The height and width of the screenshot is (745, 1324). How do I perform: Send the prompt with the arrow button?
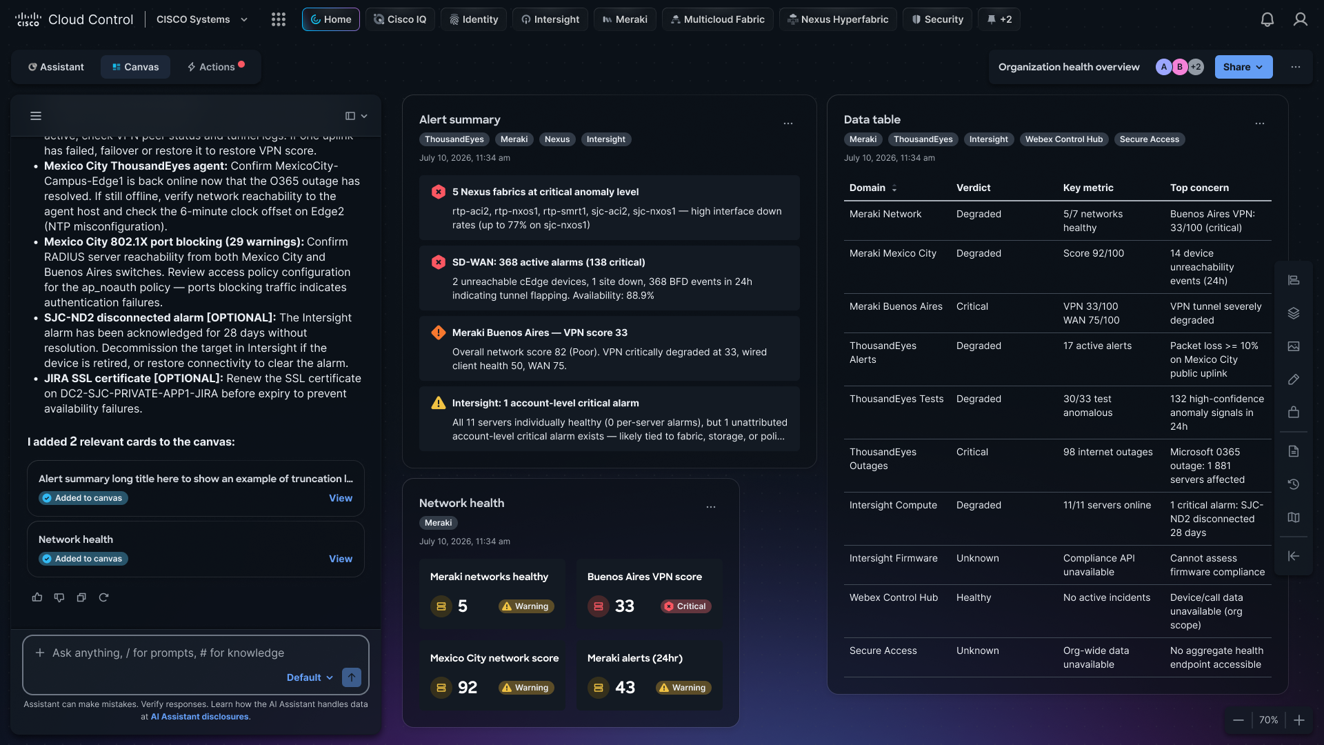coord(352,677)
